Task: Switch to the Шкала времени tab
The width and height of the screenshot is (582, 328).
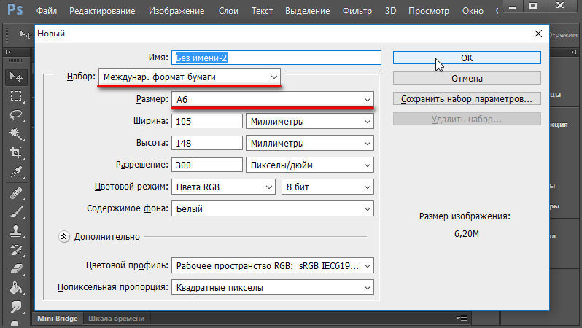Action: click(x=117, y=319)
